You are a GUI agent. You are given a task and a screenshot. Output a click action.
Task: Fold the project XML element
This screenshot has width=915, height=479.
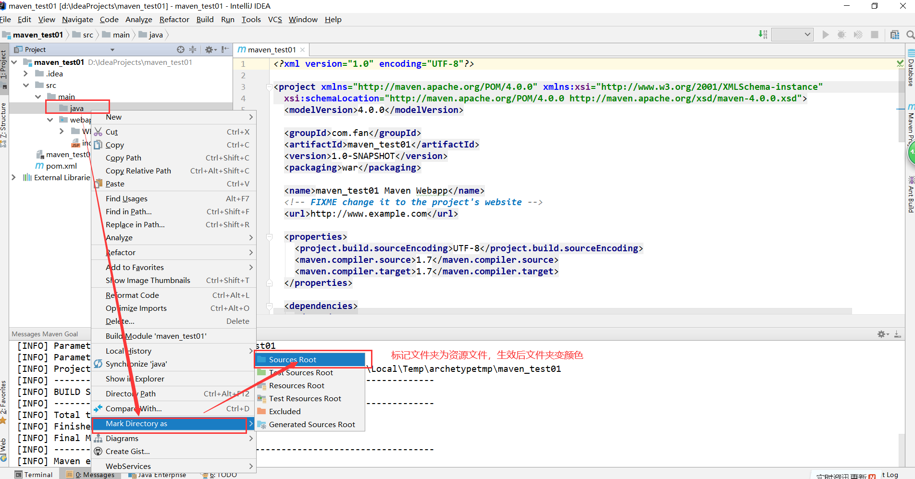pyautogui.click(x=270, y=87)
